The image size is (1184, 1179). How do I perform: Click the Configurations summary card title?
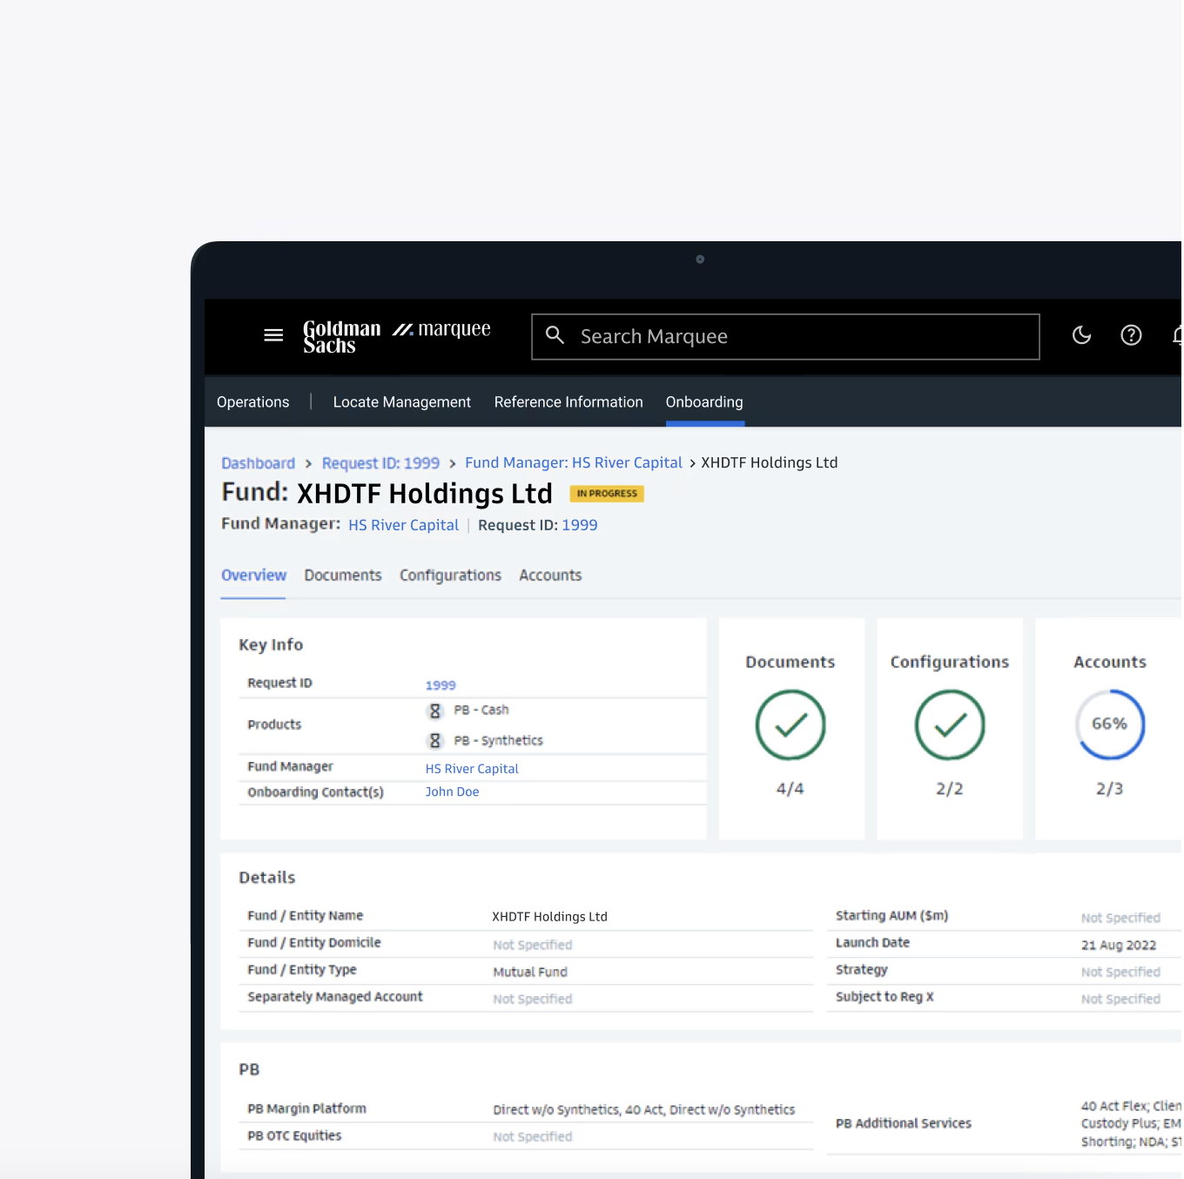pyautogui.click(x=950, y=663)
